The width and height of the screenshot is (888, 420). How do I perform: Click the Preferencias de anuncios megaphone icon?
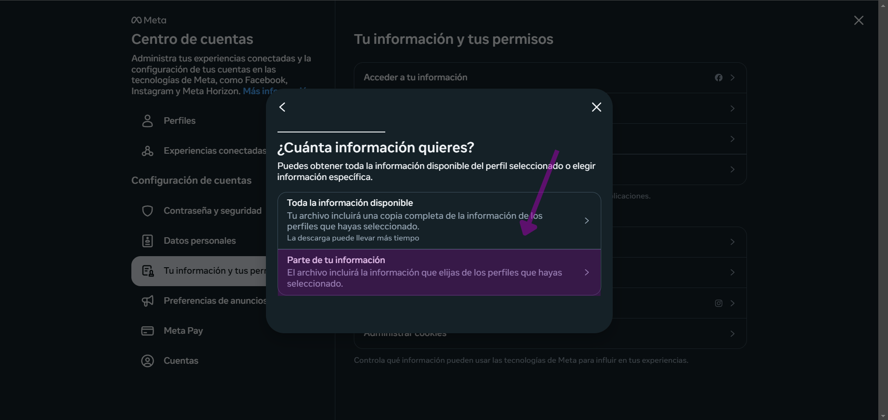(x=148, y=301)
